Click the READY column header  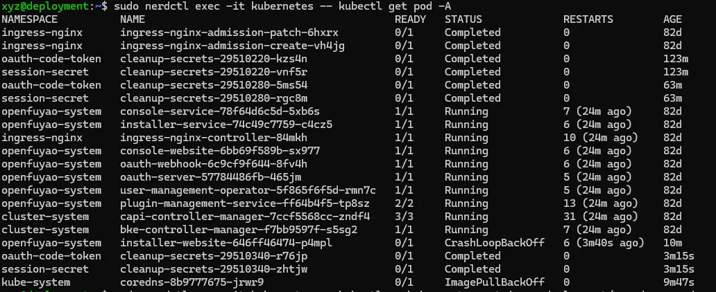pos(411,19)
